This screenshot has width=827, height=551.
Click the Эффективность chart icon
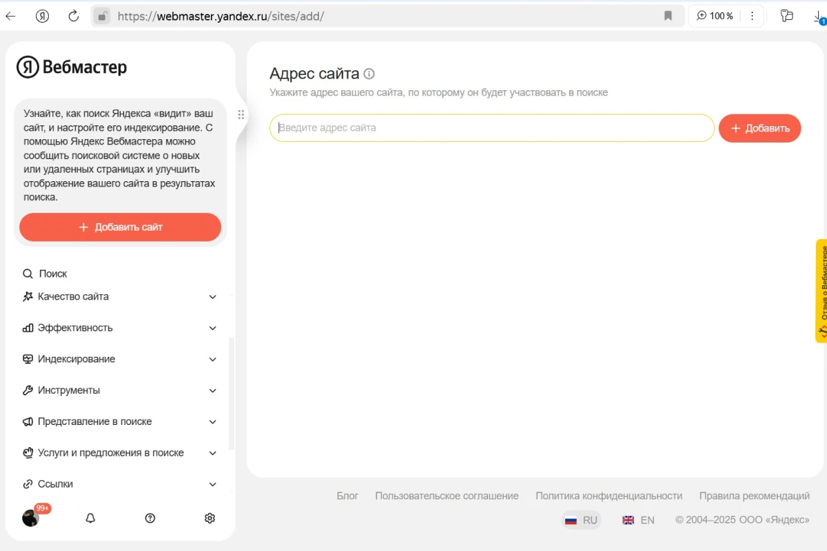coord(28,328)
